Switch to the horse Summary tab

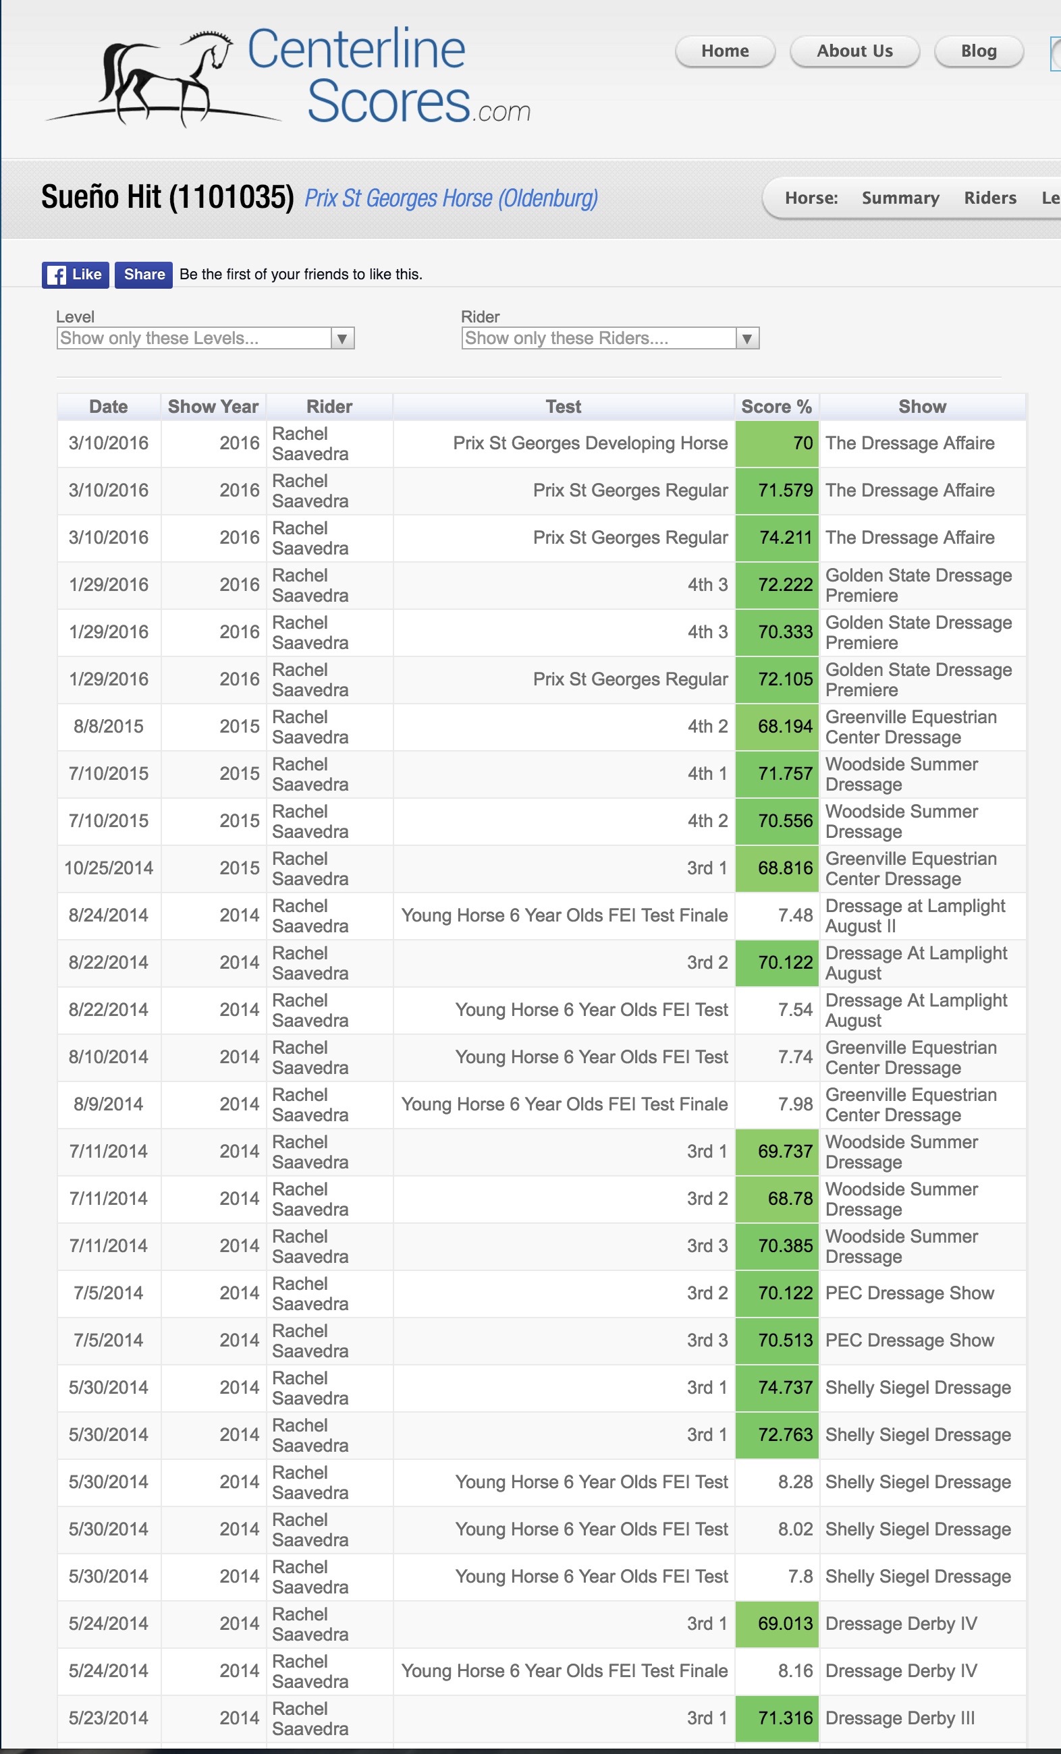pyautogui.click(x=900, y=198)
